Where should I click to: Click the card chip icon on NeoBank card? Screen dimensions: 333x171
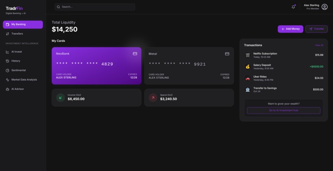pos(135,54)
